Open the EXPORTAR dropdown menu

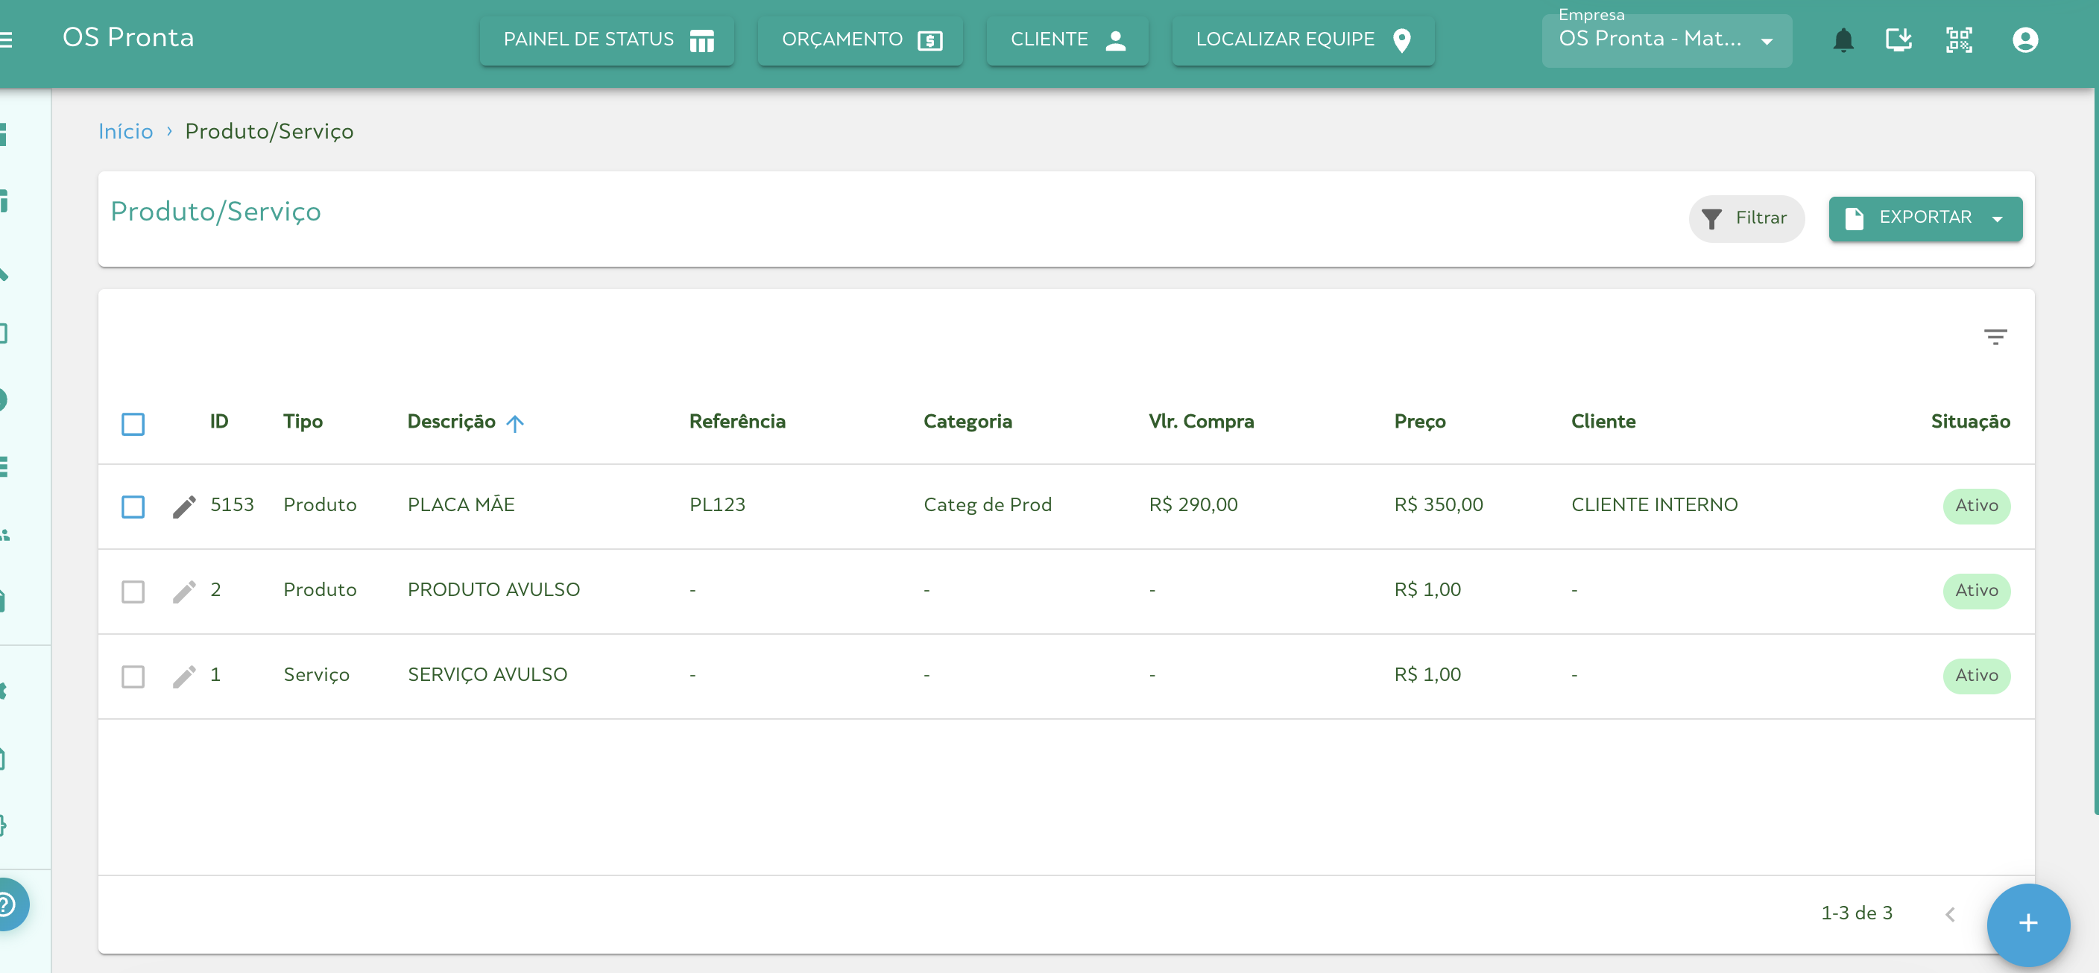pyautogui.click(x=1925, y=218)
